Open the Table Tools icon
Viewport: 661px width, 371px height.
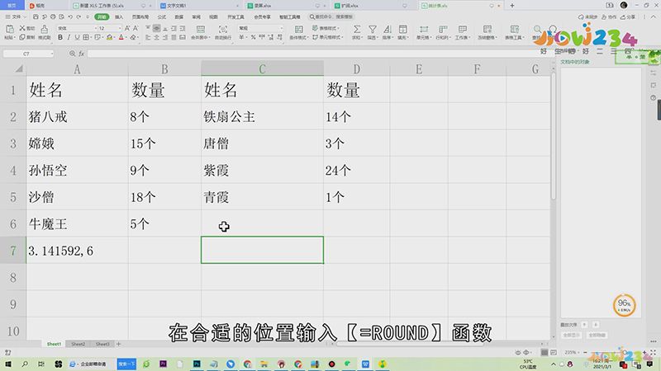pyautogui.click(x=514, y=30)
